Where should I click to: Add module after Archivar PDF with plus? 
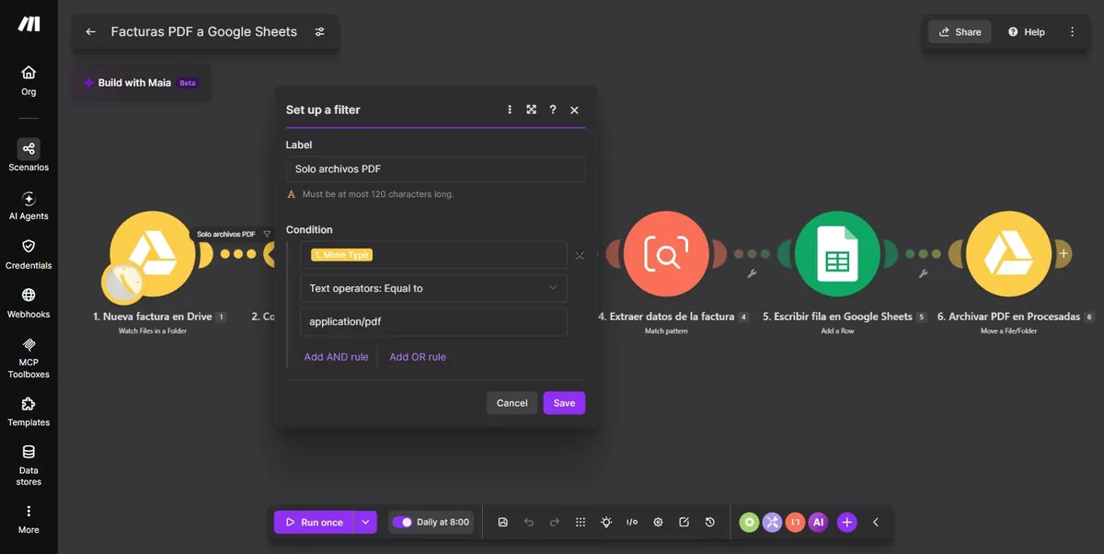(1064, 254)
